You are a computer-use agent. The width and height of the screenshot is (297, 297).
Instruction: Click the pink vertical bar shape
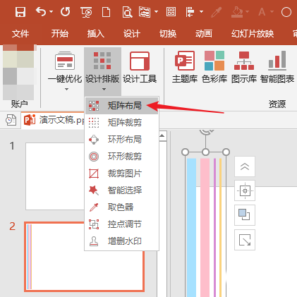coord(205,227)
